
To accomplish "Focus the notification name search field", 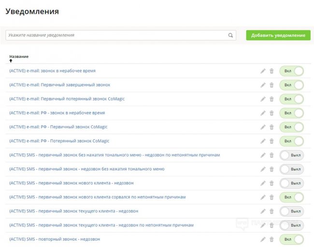I will pos(116,35).
